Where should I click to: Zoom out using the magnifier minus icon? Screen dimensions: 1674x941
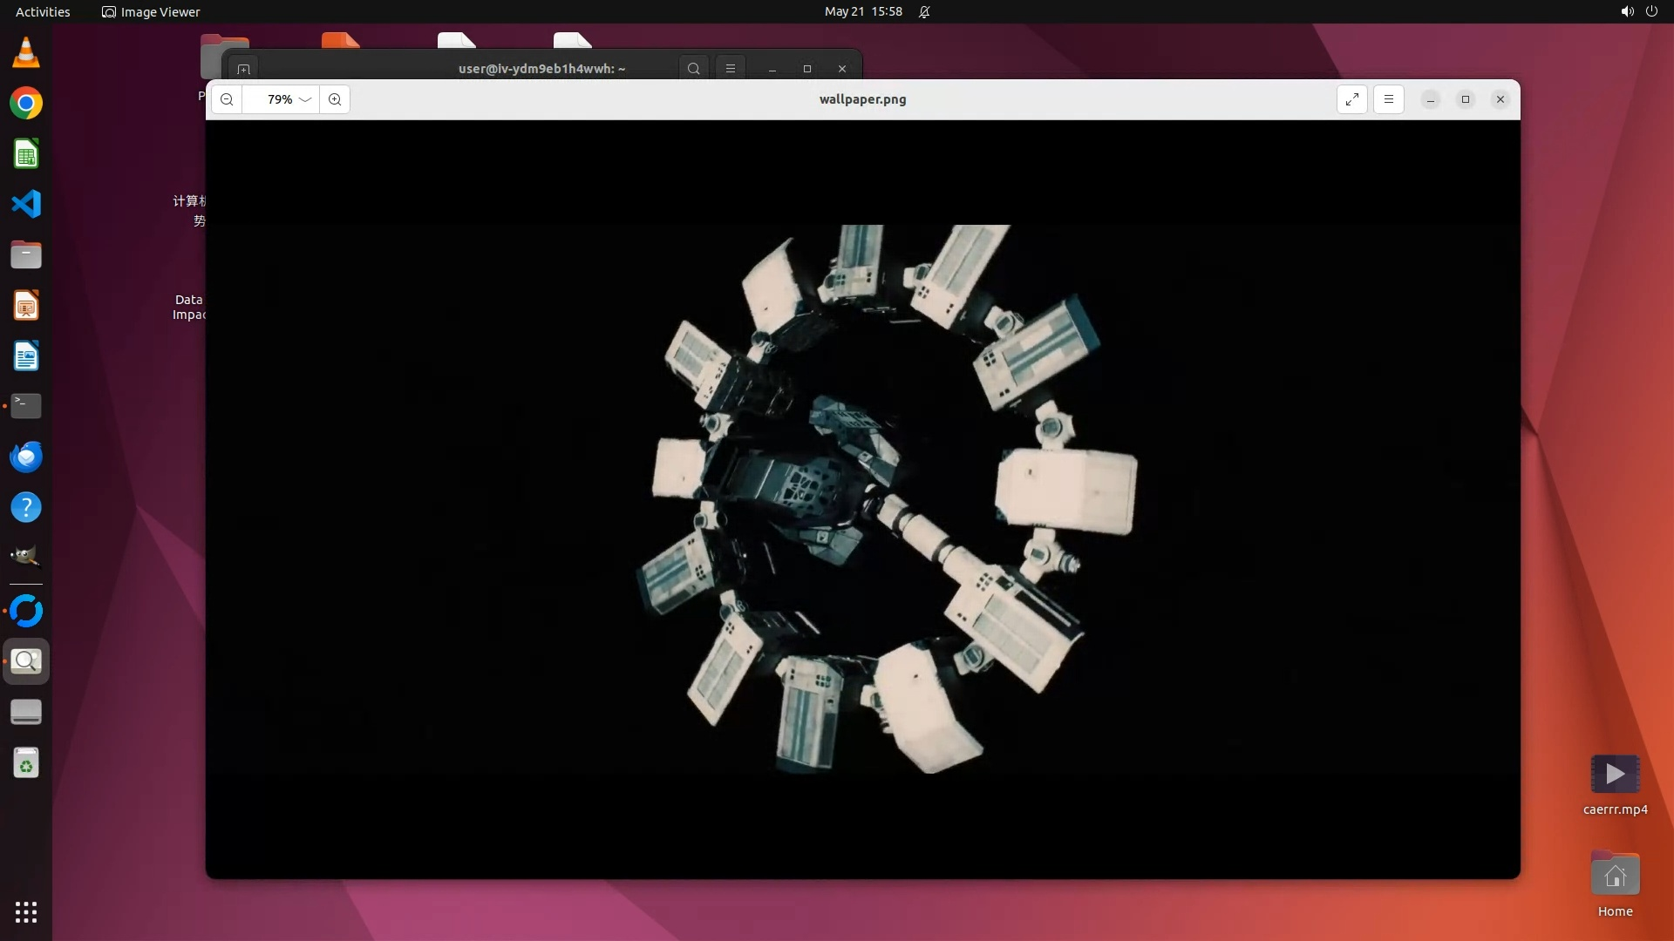tap(227, 99)
